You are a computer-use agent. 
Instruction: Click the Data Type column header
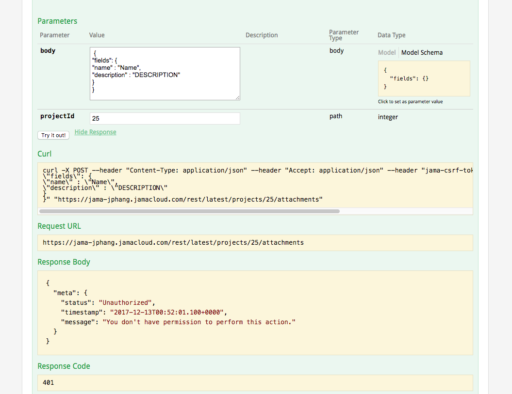coord(392,35)
